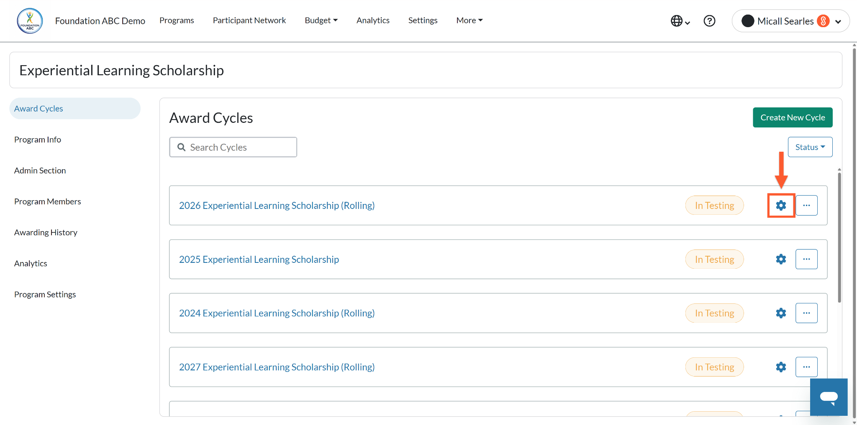Expand the Budget menu

(x=321, y=20)
